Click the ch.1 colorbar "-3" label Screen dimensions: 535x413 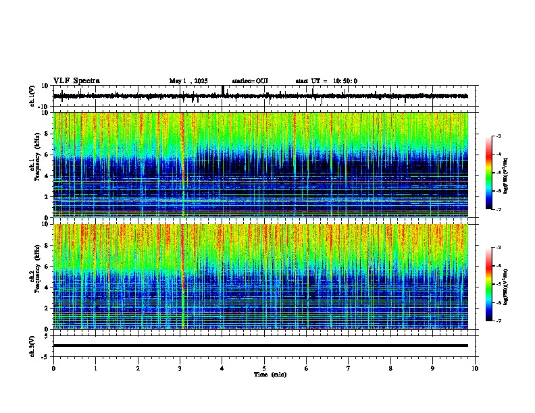pos(498,136)
